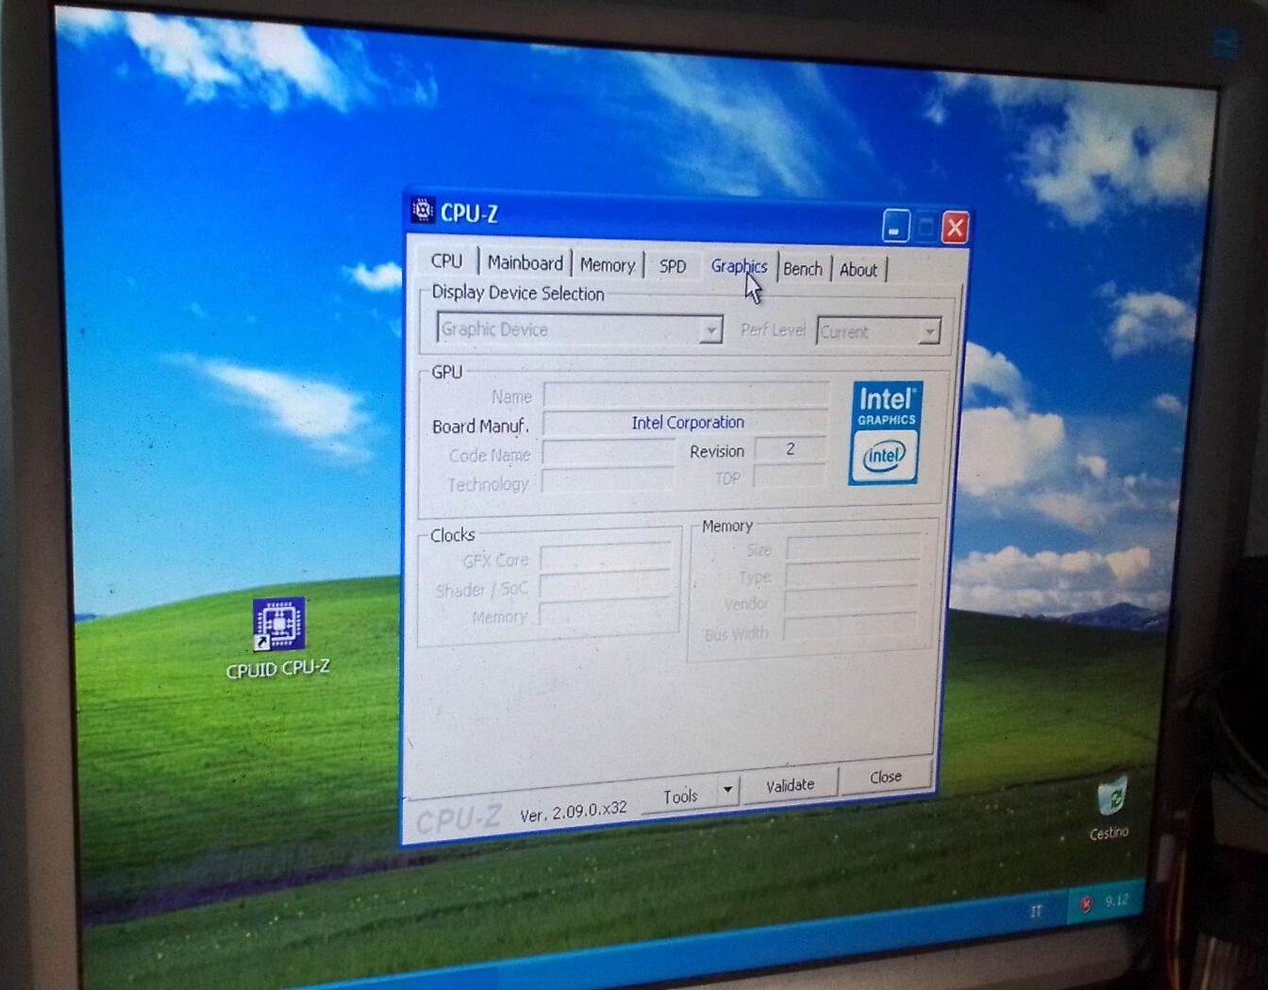Click the Close button

(x=886, y=777)
